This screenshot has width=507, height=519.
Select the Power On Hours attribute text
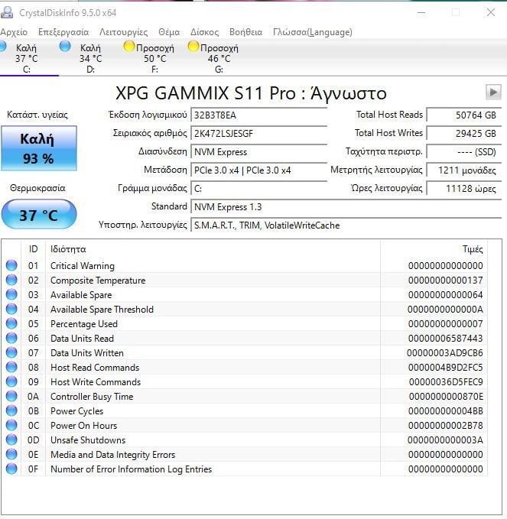pyautogui.click(x=84, y=426)
